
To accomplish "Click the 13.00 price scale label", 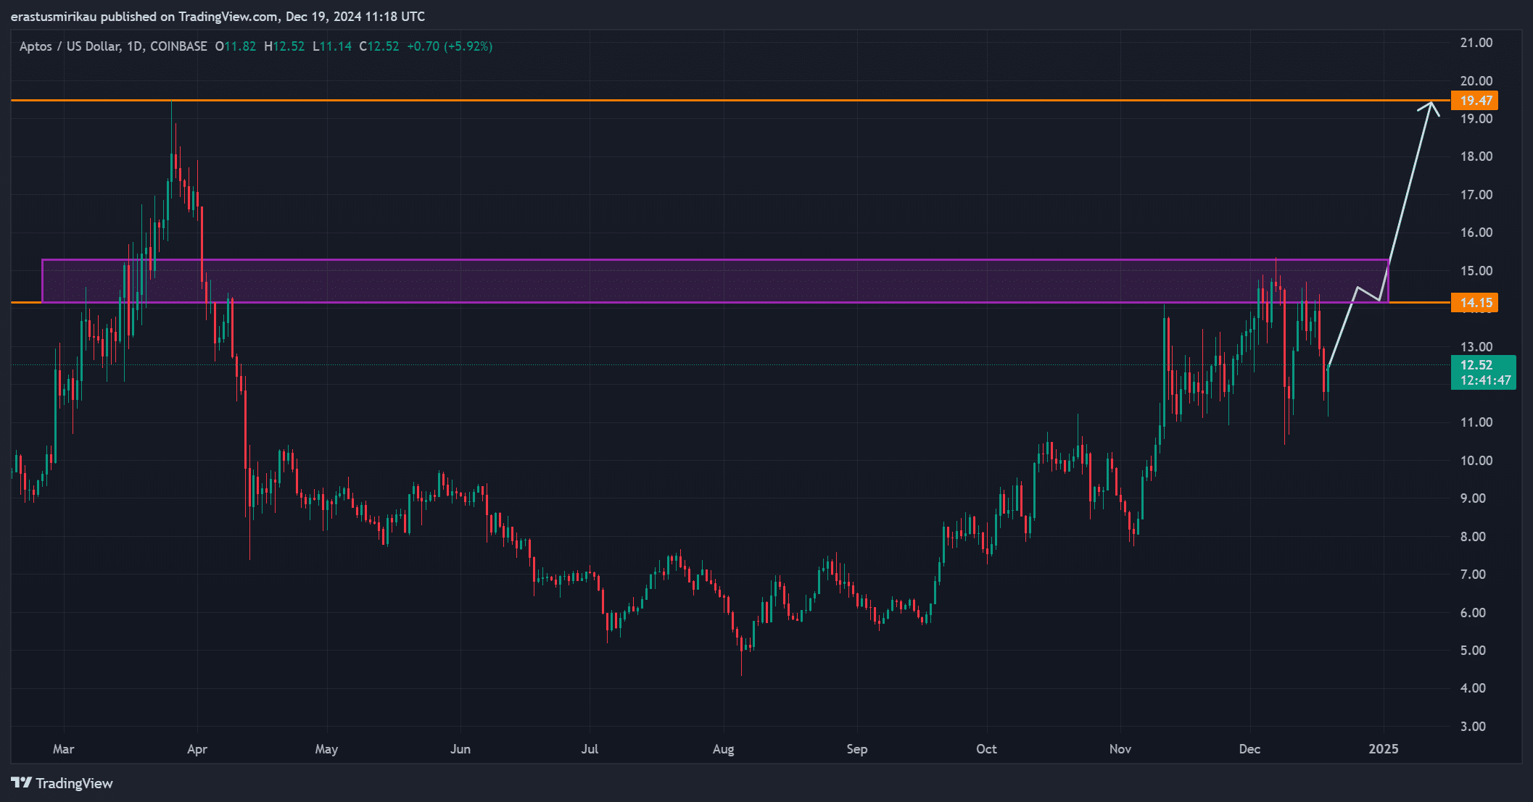I will [1476, 347].
